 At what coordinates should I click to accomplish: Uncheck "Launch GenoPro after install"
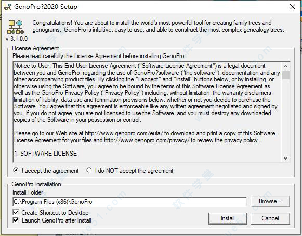coord(16,220)
